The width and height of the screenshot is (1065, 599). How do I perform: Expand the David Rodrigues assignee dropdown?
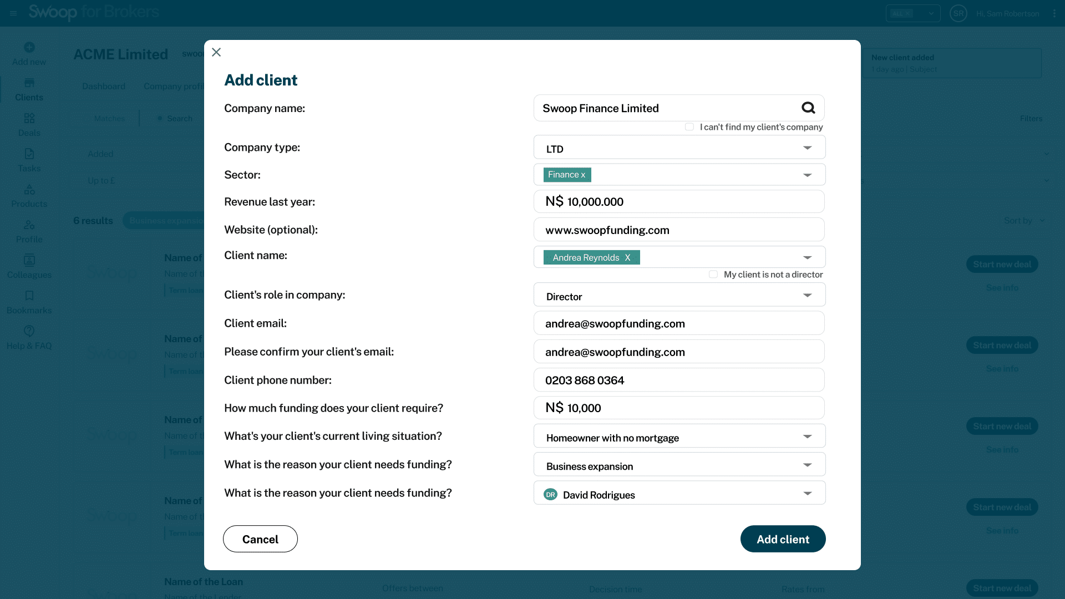pos(807,494)
